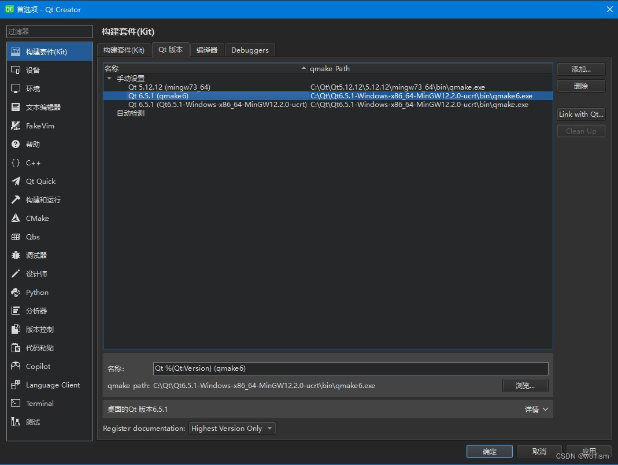Click the qmake Path column header
The image size is (618, 465).
tap(430, 69)
